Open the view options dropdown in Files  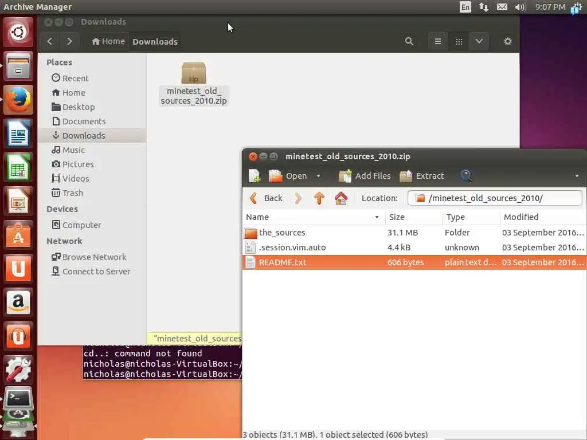click(x=479, y=41)
